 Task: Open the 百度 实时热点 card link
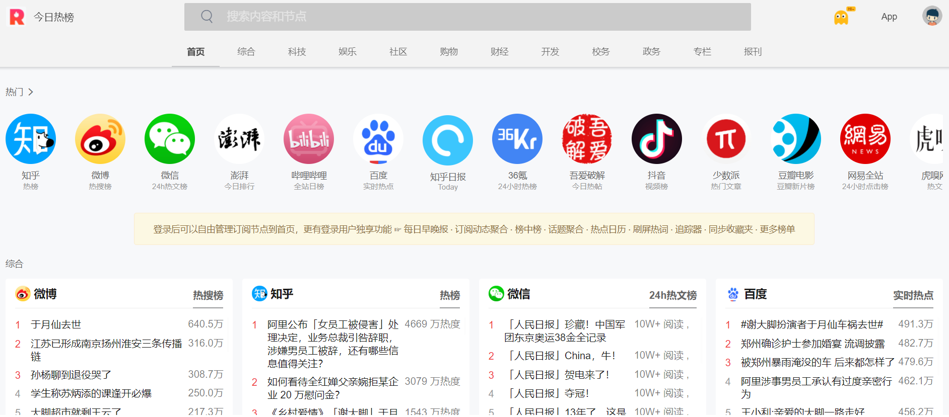pos(913,295)
